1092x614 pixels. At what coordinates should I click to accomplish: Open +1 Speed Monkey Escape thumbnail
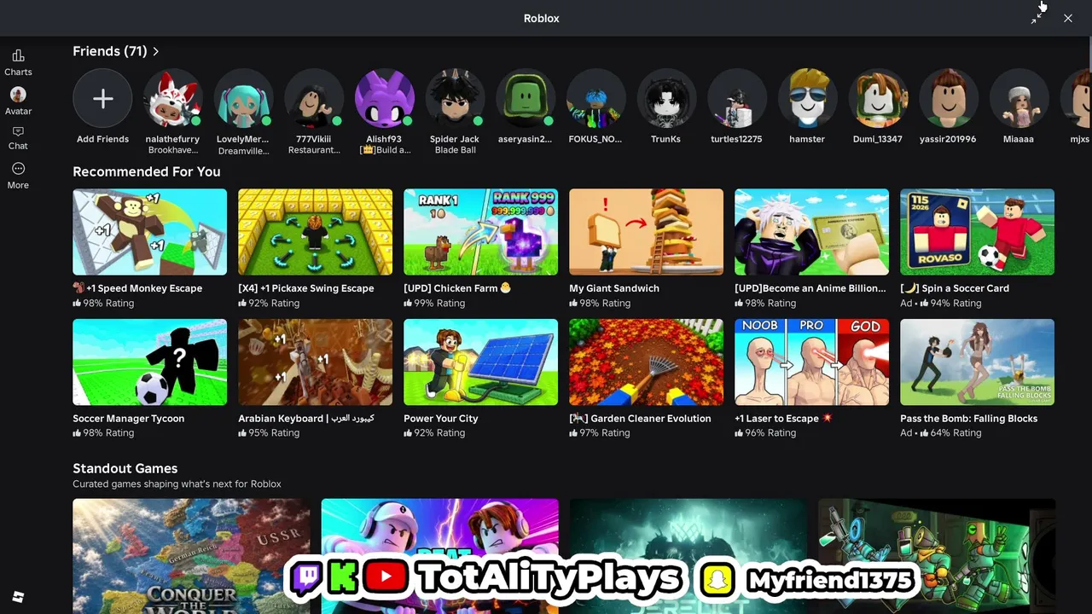tap(150, 232)
